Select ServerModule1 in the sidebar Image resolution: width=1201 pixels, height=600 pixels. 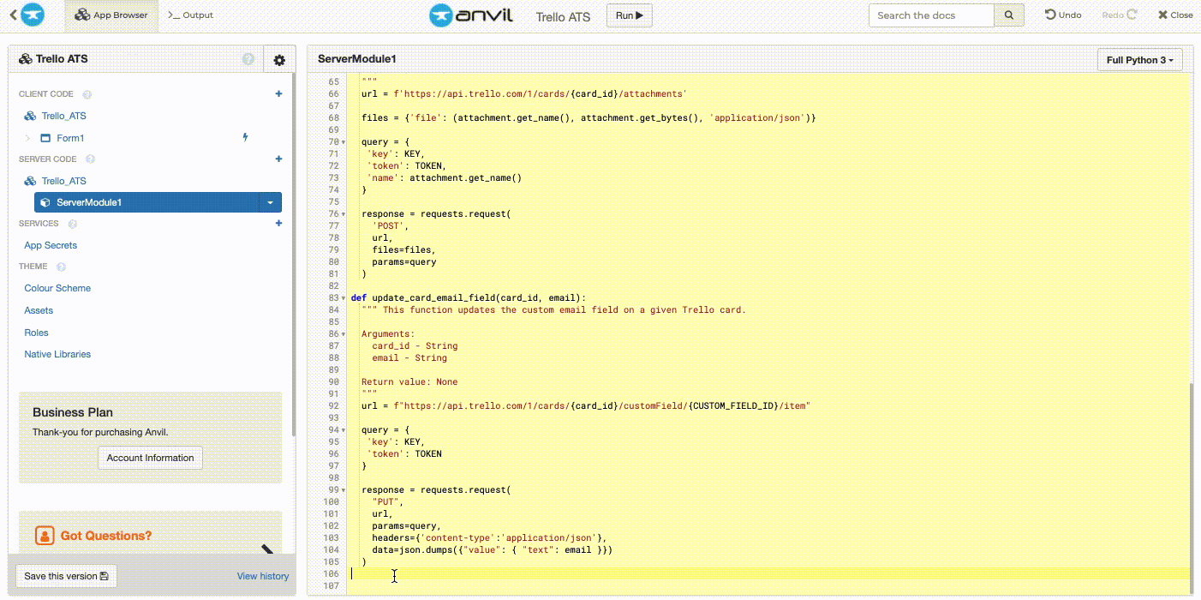click(146, 202)
